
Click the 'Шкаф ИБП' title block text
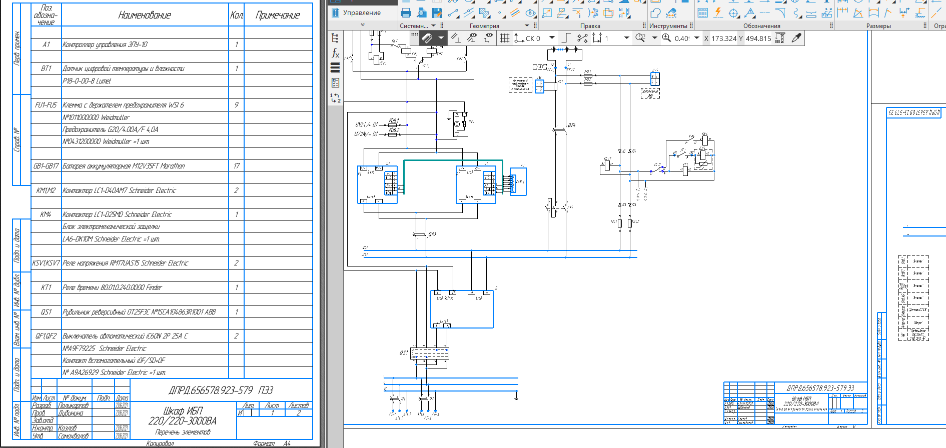[183, 410]
